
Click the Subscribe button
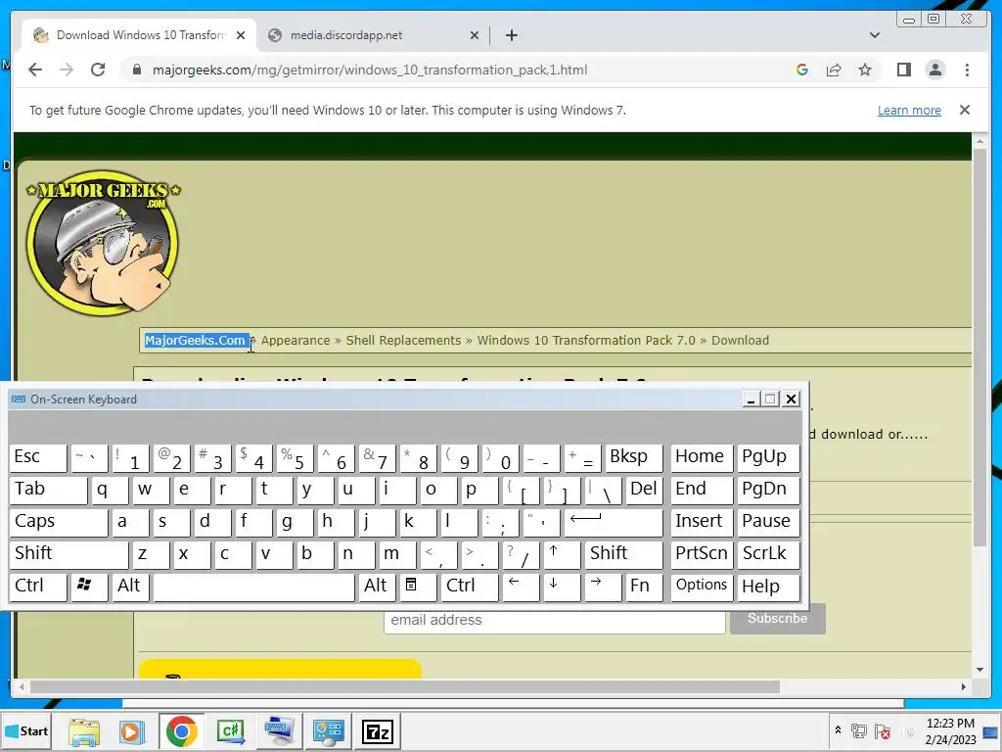(x=778, y=619)
